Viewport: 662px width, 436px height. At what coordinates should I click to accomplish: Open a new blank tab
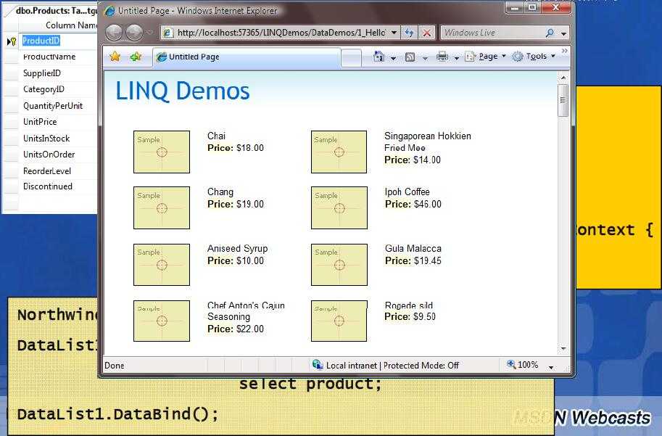coord(351,58)
